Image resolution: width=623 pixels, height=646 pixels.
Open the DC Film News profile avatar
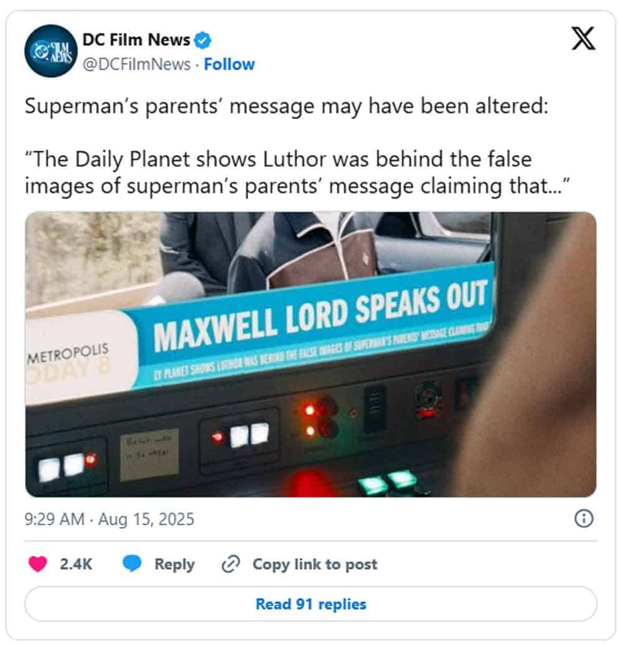[x=50, y=51]
